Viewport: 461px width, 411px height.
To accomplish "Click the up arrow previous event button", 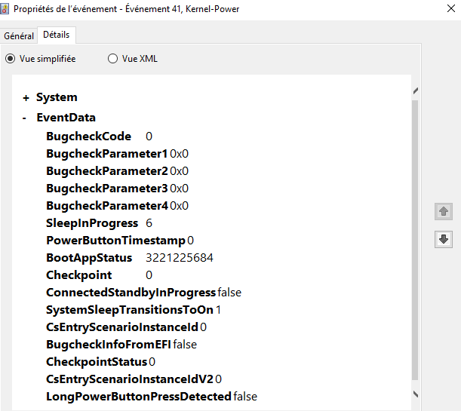I will (444, 211).
